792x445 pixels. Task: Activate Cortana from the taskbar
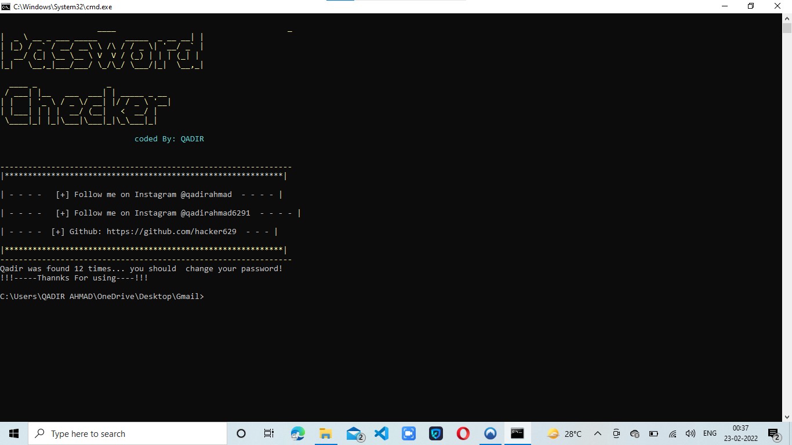click(241, 433)
